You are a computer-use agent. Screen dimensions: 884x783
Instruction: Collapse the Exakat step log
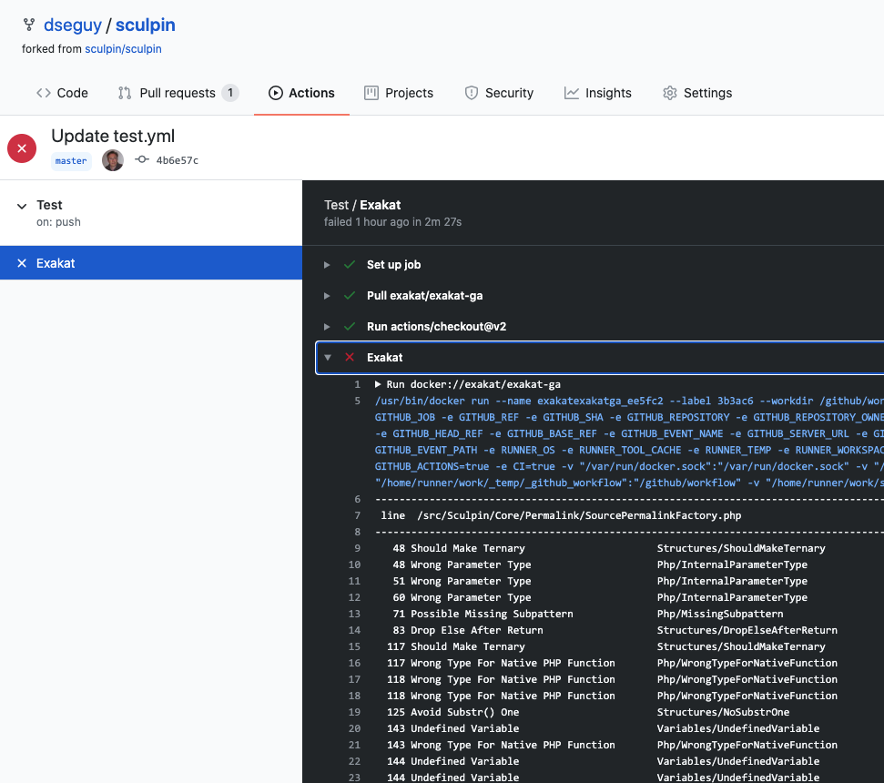[x=328, y=358]
